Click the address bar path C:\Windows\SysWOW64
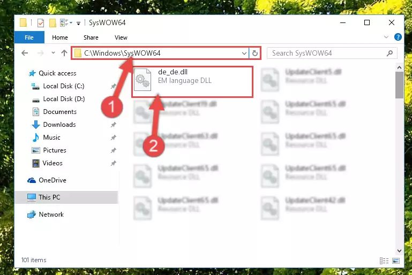412x275 pixels. 122,54
